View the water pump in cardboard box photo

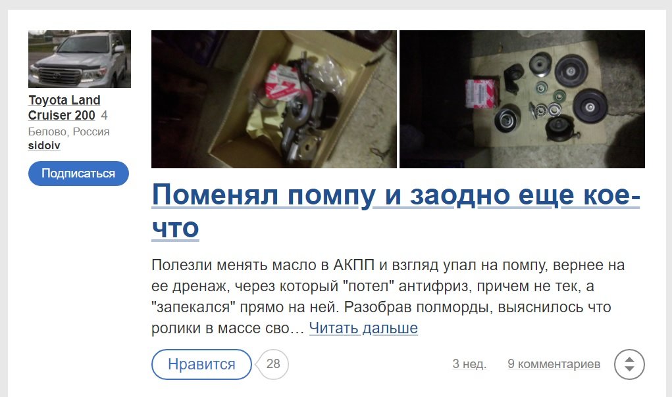pyautogui.click(x=274, y=99)
